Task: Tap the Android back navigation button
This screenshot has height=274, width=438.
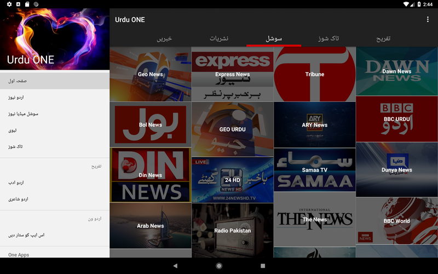Action: (175, 266)
